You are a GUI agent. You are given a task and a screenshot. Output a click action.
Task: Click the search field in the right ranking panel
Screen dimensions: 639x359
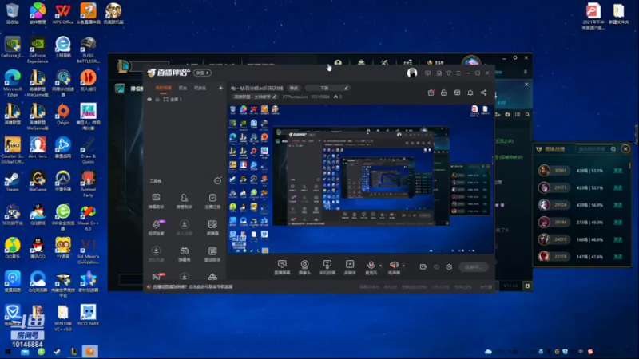coord(596,149)
